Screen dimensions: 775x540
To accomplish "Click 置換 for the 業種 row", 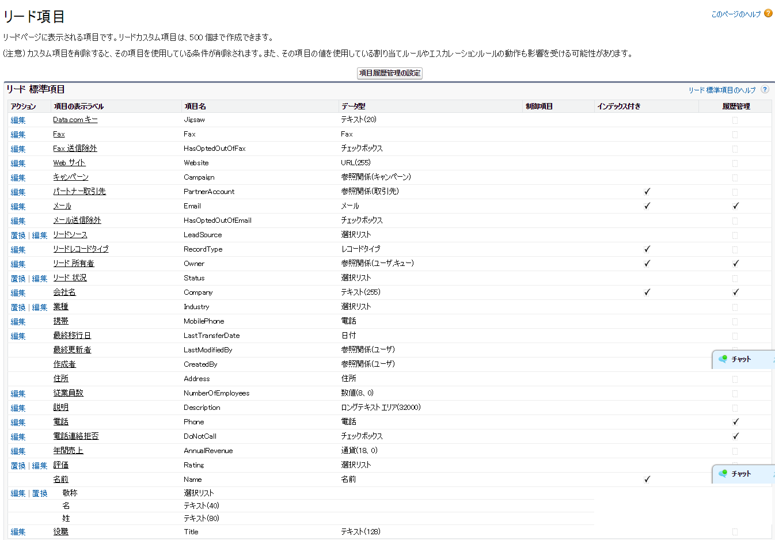I will (x=18, y=307).
